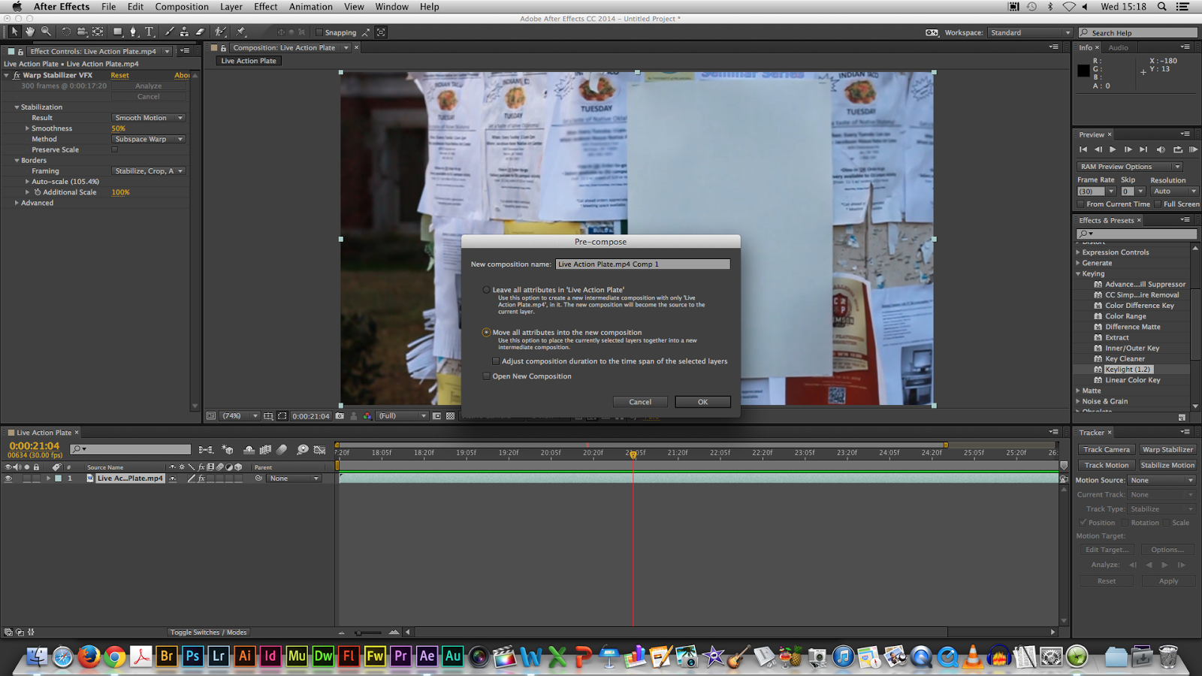Open the Workspace Standard dropdown
The image size is (1202, 676).
[x=1030, y=33]
